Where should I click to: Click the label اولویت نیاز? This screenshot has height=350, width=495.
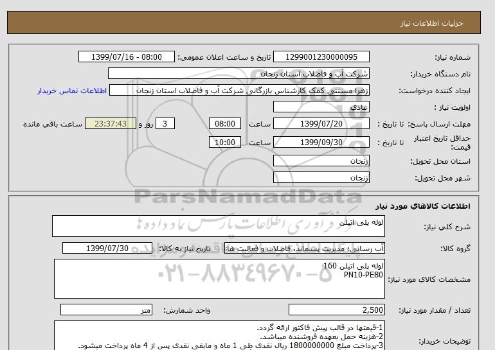(x=452, y=107)
